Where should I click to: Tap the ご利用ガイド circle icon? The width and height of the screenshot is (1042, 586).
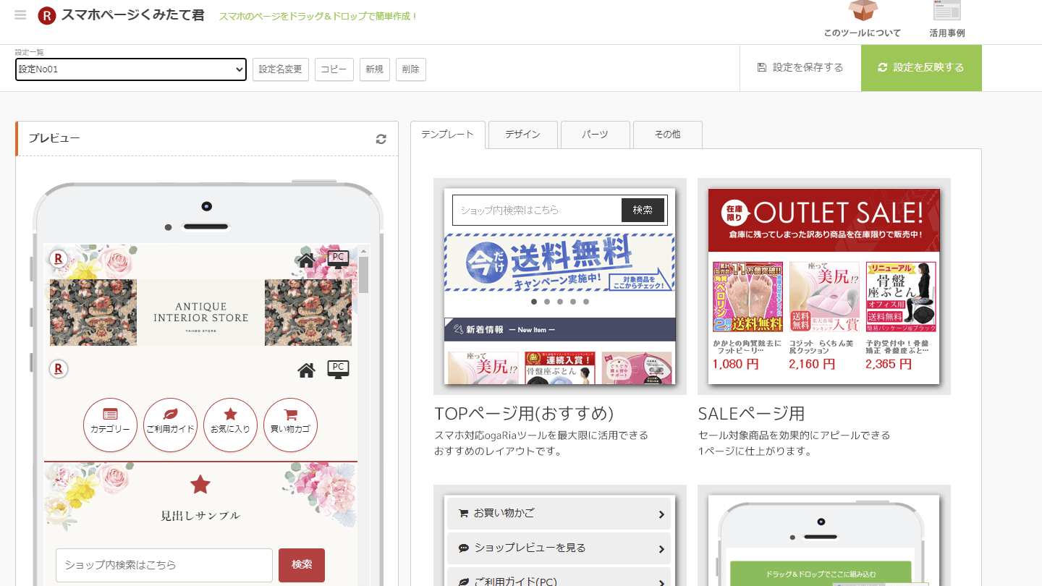coord(170,425)
